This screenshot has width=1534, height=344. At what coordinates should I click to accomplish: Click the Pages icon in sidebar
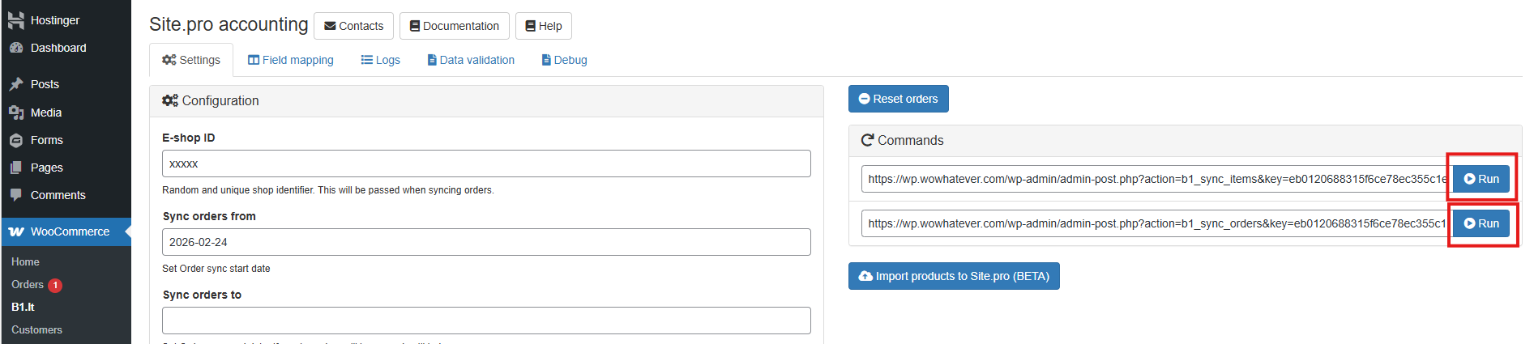pos(16,168)
